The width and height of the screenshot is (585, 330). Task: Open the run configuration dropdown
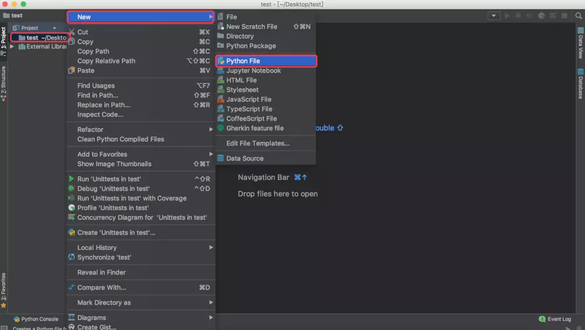point(494,16)
